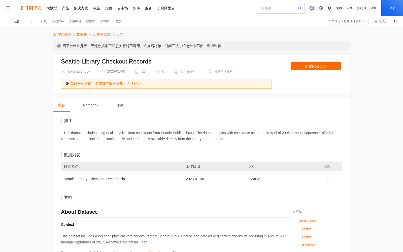This screenshot has height=252, width=403.
Task: Click the clock icon beside 2023-01-30
Action: point(103,72)
